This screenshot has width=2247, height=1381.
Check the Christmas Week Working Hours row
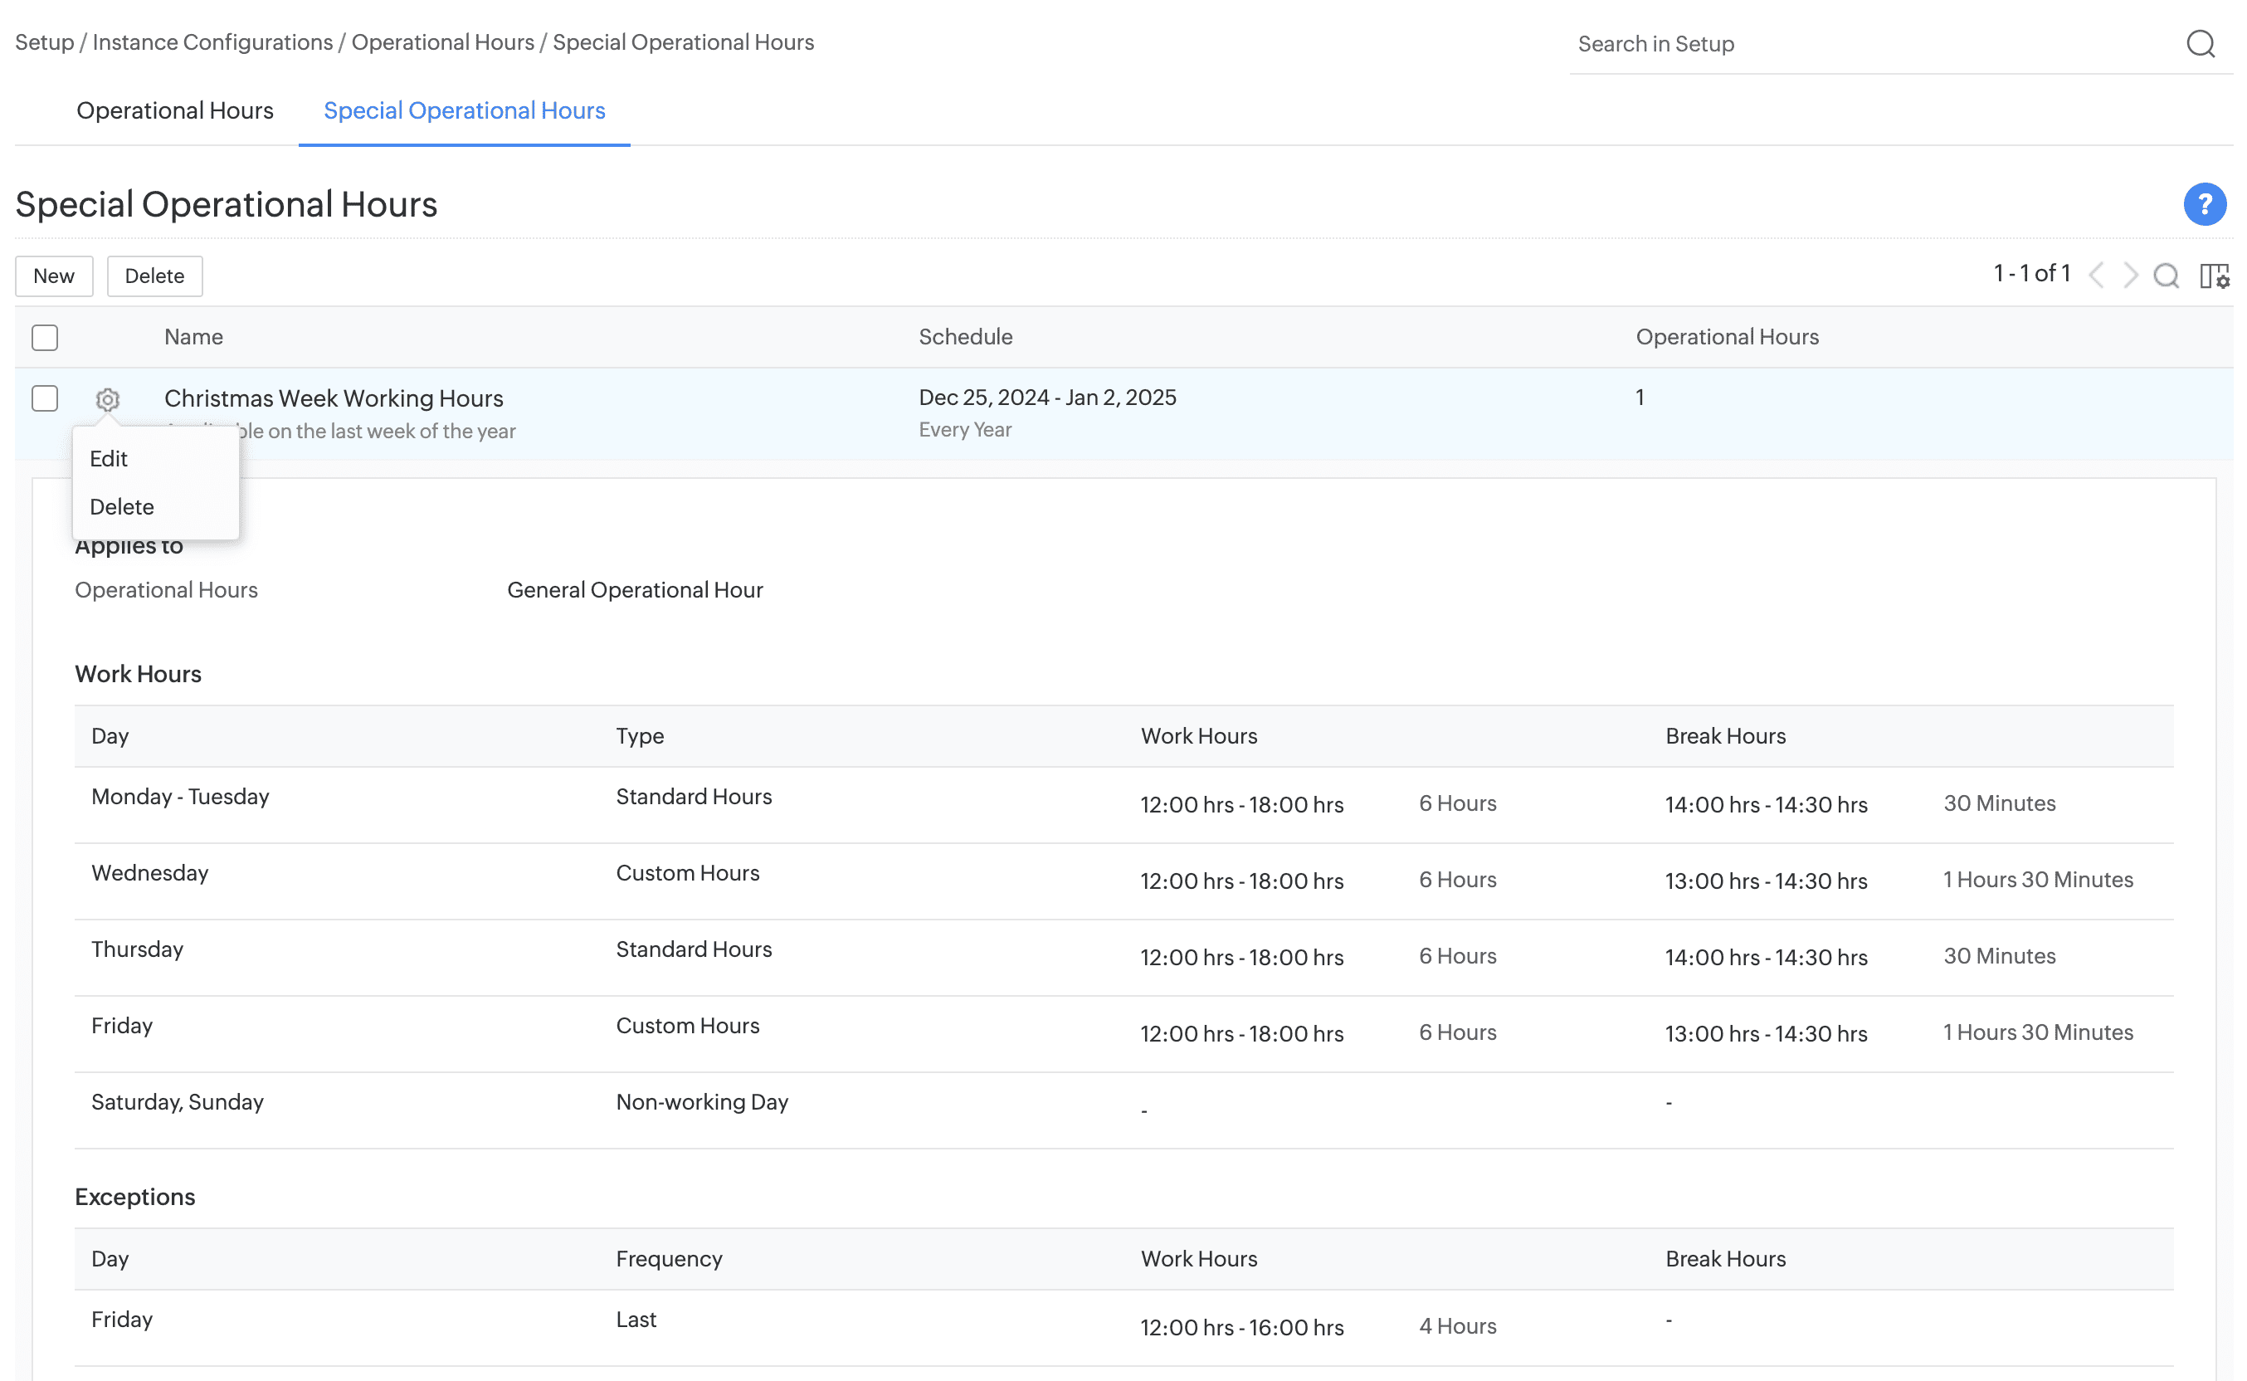45,399
